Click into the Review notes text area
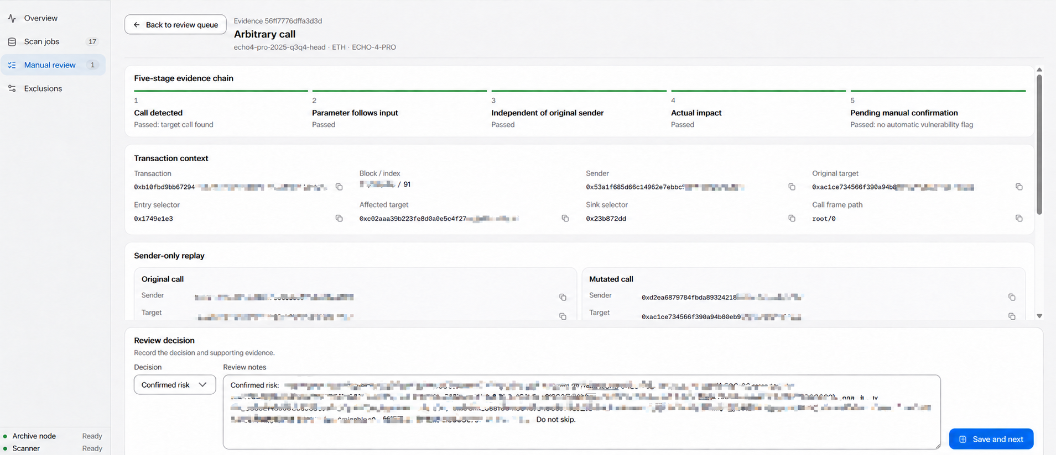Image resolution: width=1056 pixels, height=455 pixels. 581,412
